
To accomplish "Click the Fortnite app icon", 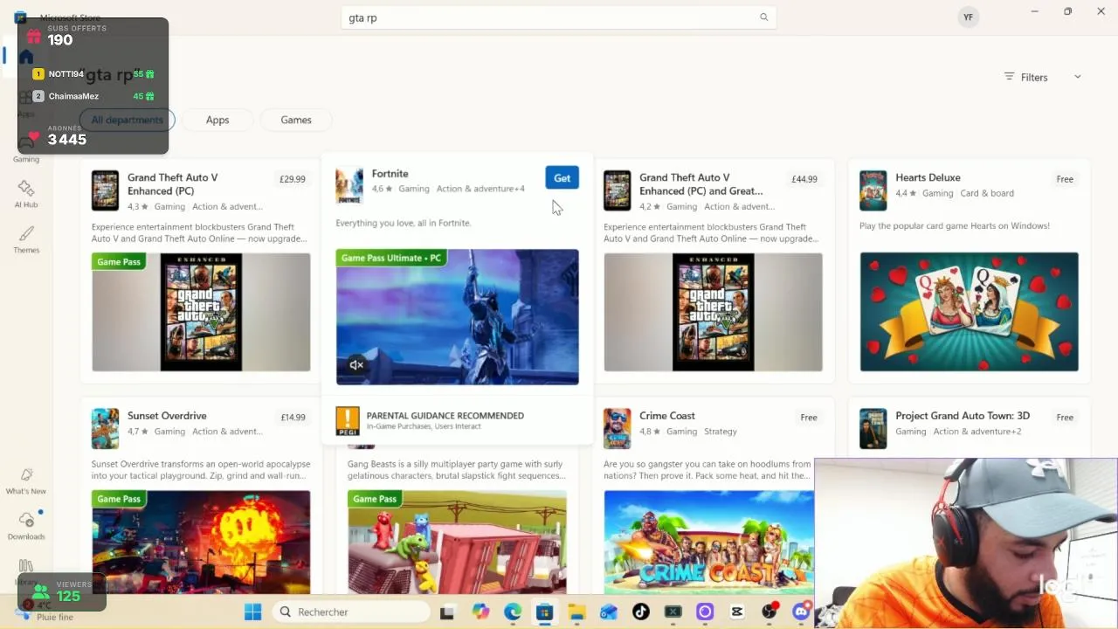I will pos(349,184).
